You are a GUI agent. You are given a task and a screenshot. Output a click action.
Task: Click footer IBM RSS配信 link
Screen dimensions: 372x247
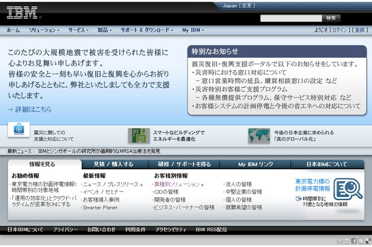tap(211, 230)
